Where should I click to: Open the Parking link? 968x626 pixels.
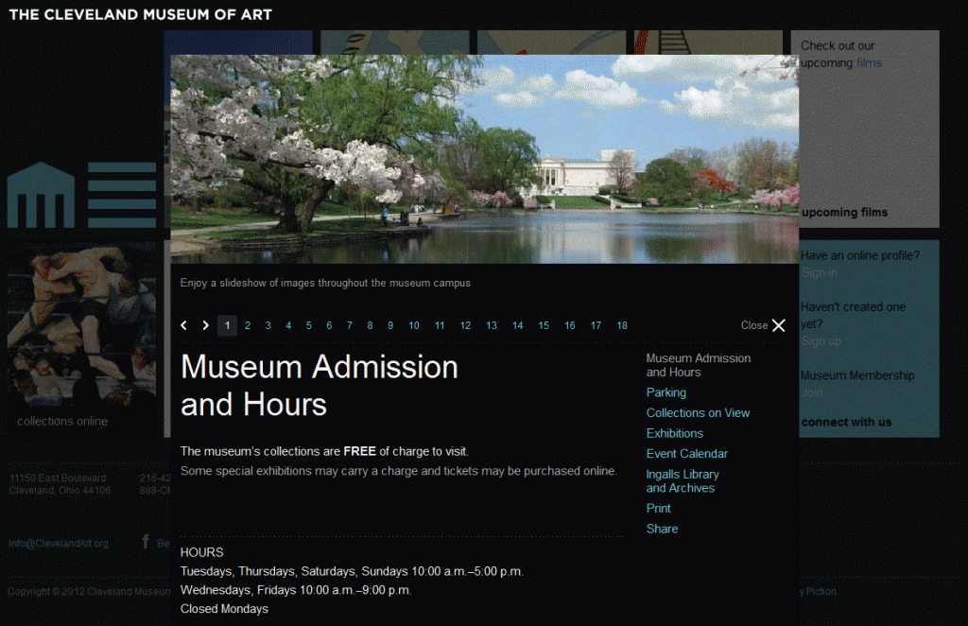point(666,392)
